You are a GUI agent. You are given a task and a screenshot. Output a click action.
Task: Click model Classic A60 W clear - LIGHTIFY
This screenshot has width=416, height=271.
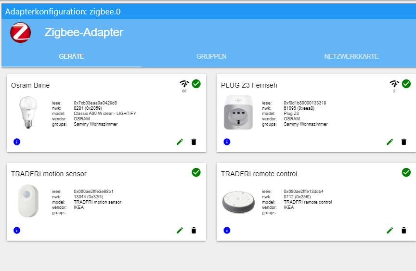[105, 114]
